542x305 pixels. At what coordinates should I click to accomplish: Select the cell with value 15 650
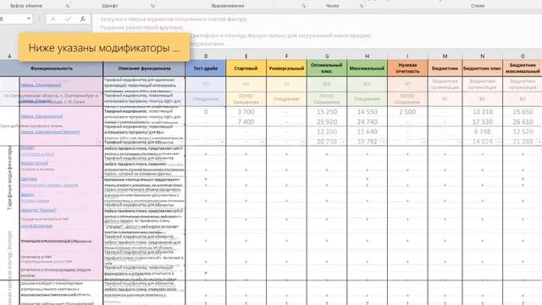[x=523, y=112]
